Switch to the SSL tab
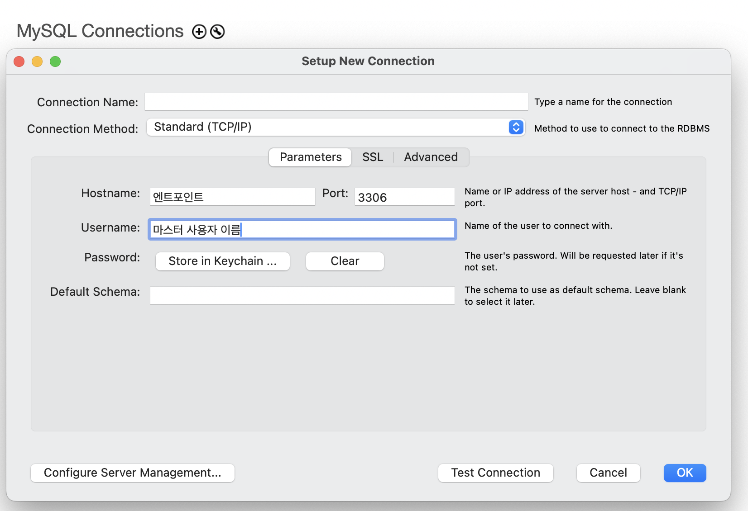Viewport: 748px width, 511px height. (373, 157)
